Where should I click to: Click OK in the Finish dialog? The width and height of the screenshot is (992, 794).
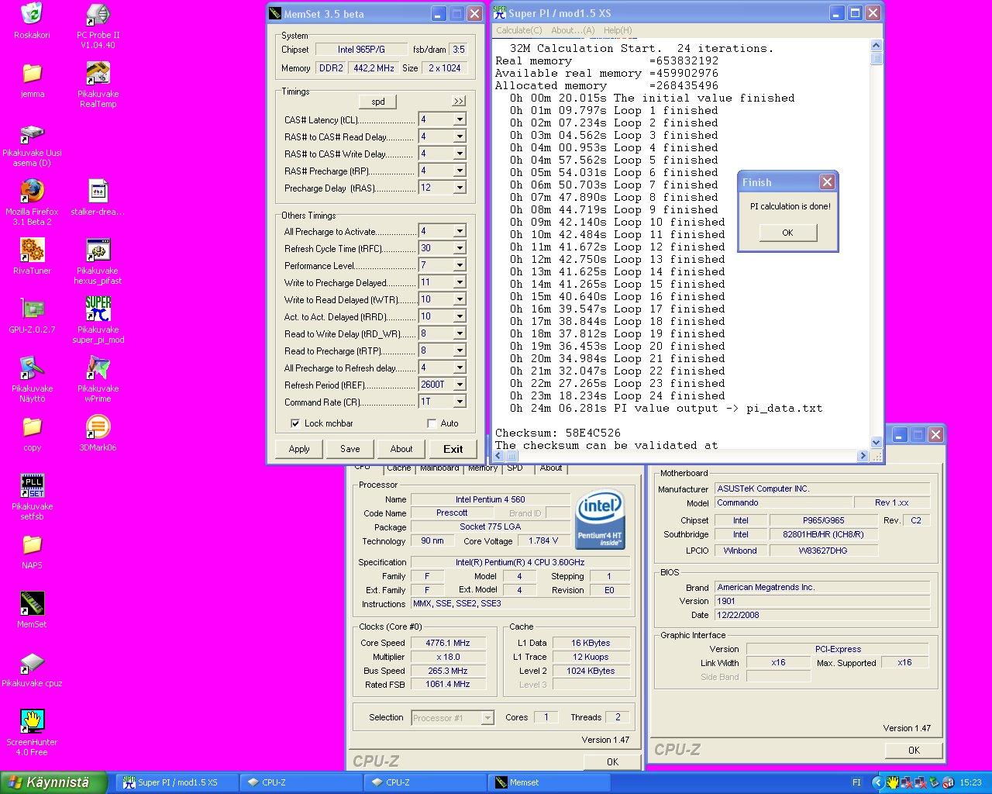(x=787, y=233)
